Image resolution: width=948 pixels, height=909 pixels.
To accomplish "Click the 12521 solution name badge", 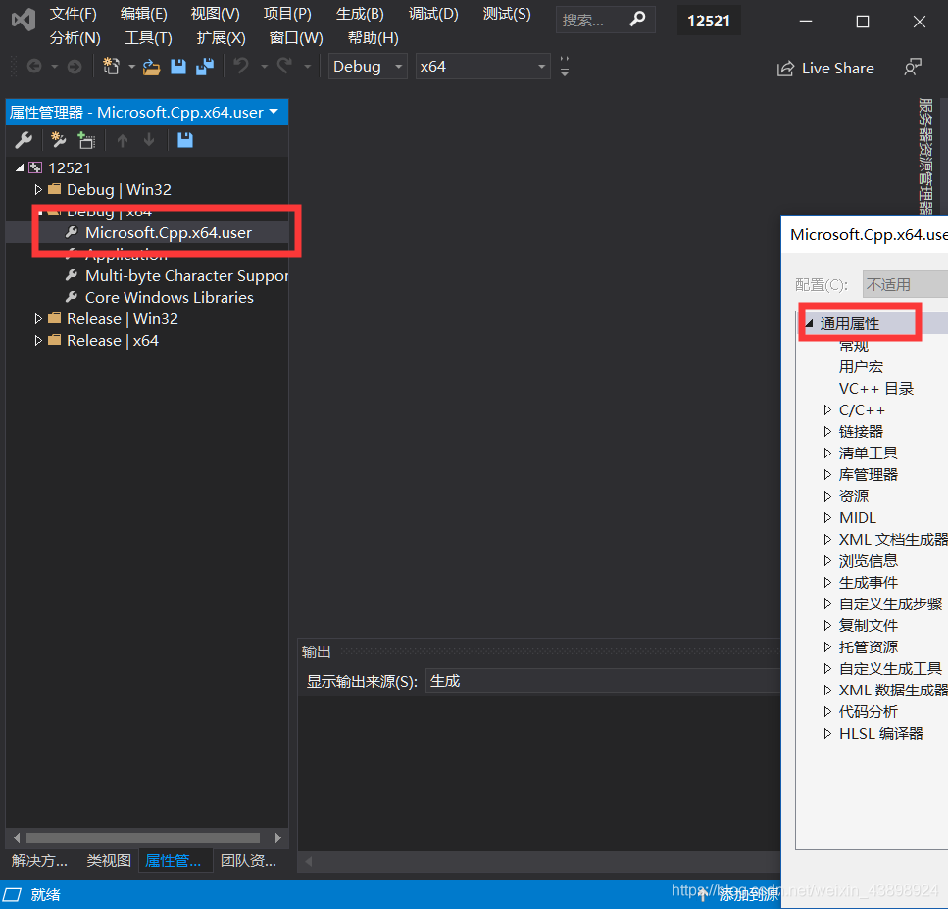I will [709, 21].
